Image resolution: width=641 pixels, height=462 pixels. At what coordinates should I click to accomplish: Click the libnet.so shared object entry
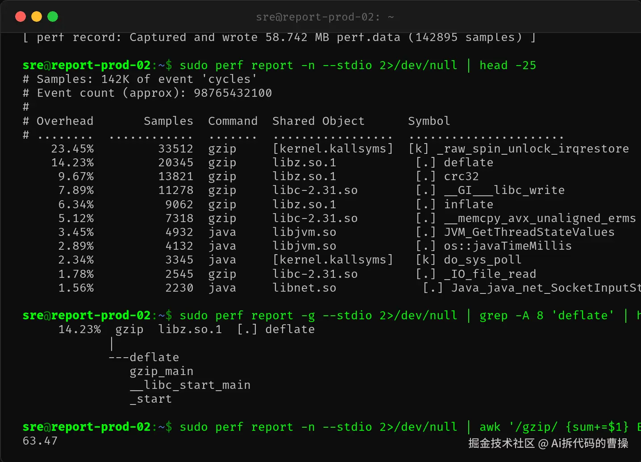click(x=304, y=288)
